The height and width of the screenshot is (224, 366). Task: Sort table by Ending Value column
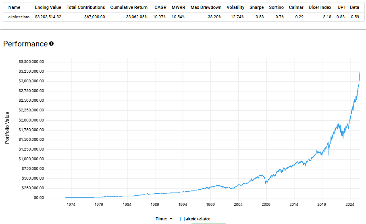tap(48, 7)
